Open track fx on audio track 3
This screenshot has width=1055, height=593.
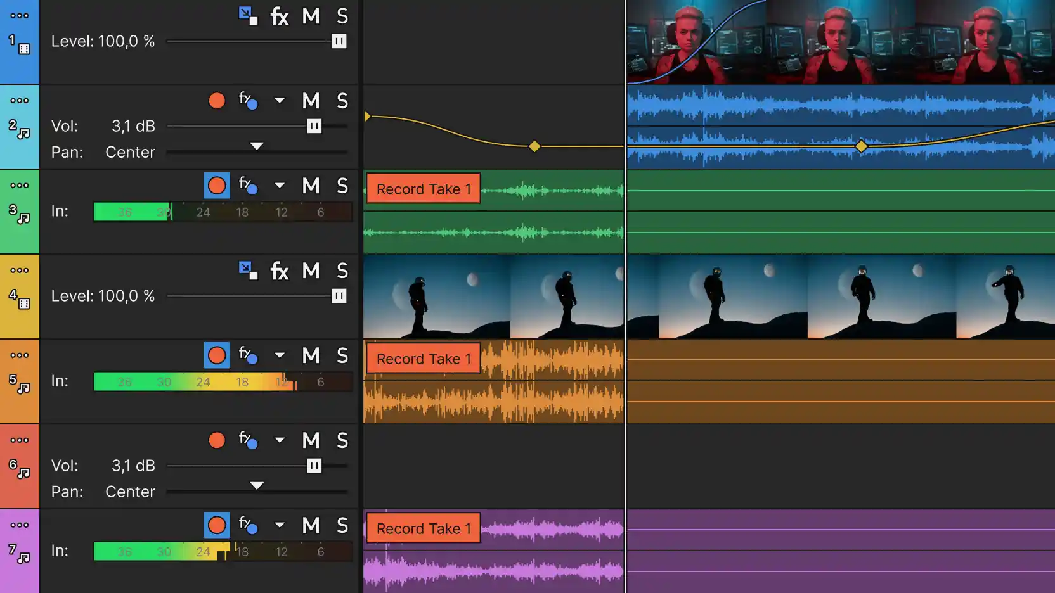click(x=248, y=186)
